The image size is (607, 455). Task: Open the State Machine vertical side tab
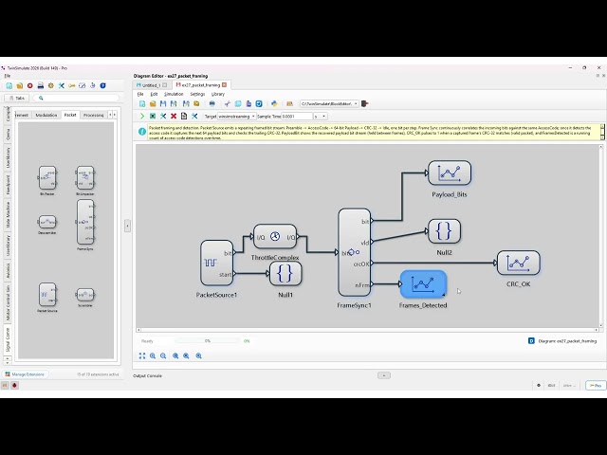tap(8, 215)
